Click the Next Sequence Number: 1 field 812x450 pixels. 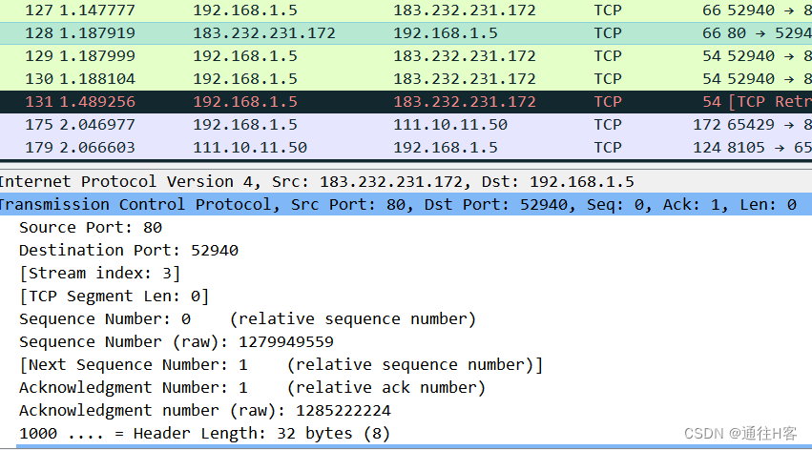click(281, 365)
